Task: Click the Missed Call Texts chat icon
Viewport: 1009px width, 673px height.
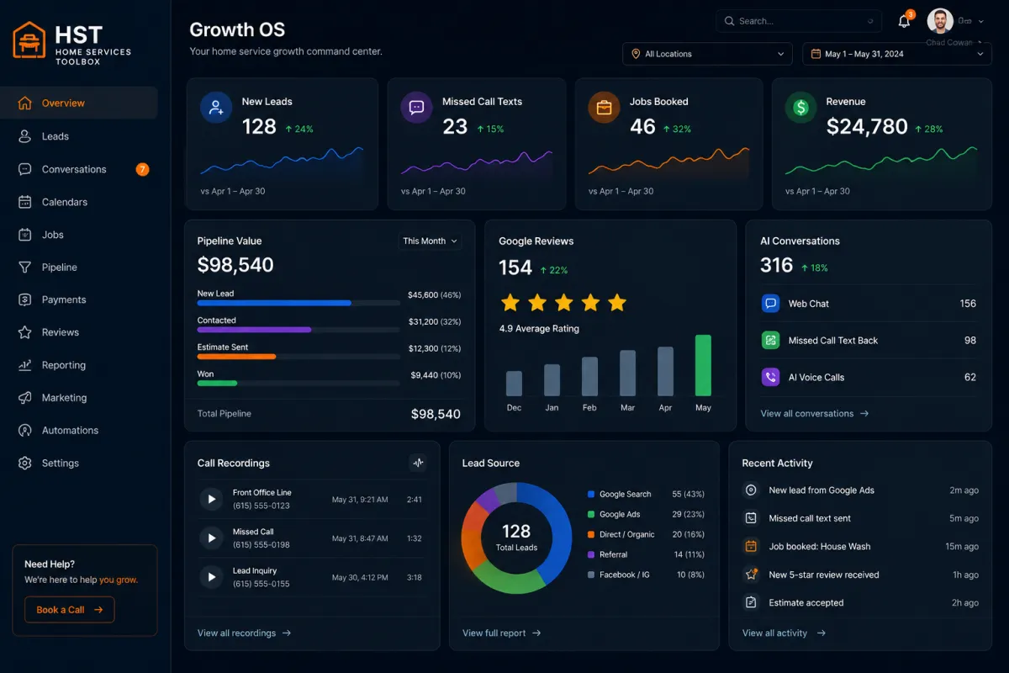Action: tap(416, 108)
